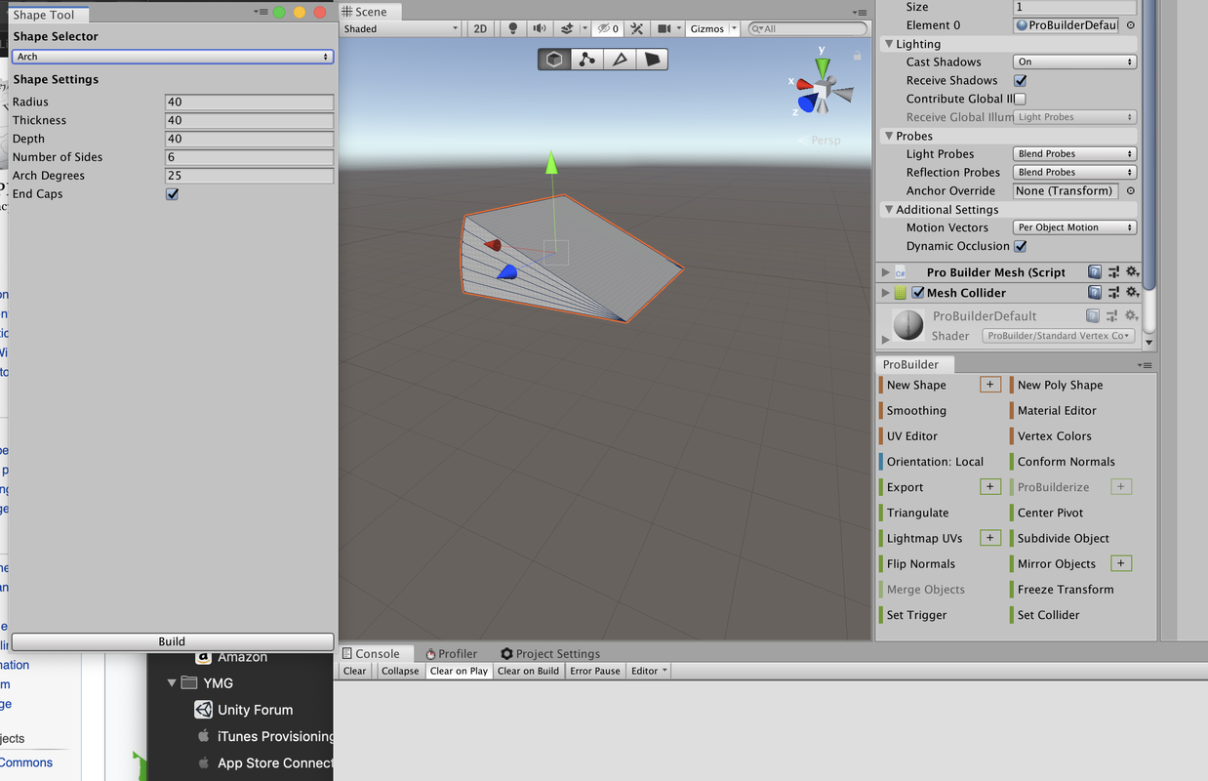Open Export options plus button
The image size is (1208, 781).
tap(990, 486)
